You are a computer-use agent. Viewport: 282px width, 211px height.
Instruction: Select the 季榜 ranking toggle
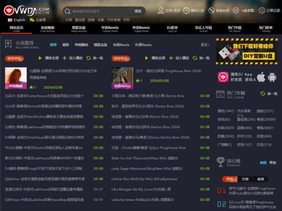pyautogui.click(x=260, y=179)
